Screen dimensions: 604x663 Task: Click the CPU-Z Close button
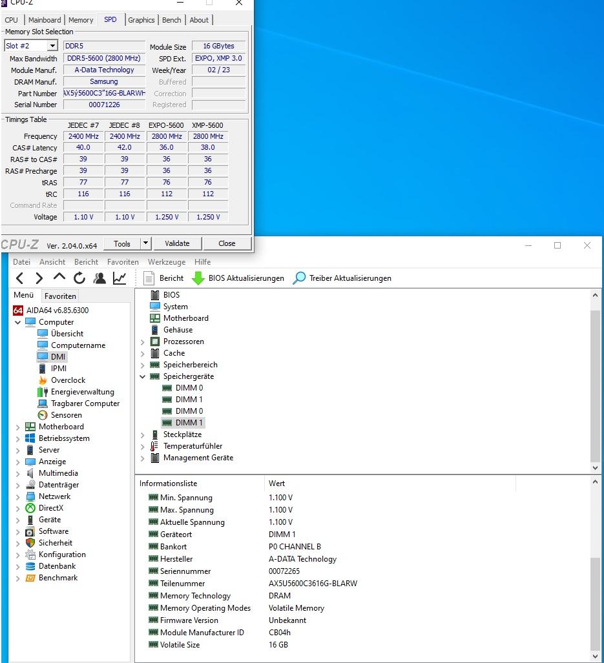227,243
